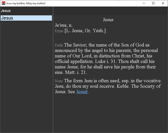The height and width of the screenshot is (133, 168).
Task: Click the Defn label
Action: point(59,45)
